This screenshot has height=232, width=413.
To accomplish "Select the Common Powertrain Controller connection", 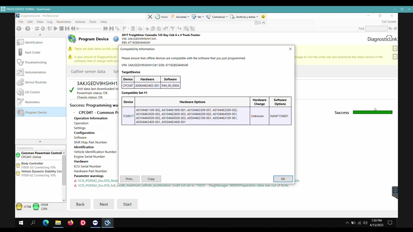I will [39, 155].
